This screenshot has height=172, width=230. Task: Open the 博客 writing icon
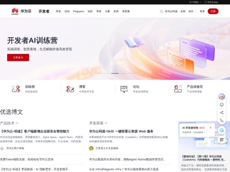[x=70, y=89]
